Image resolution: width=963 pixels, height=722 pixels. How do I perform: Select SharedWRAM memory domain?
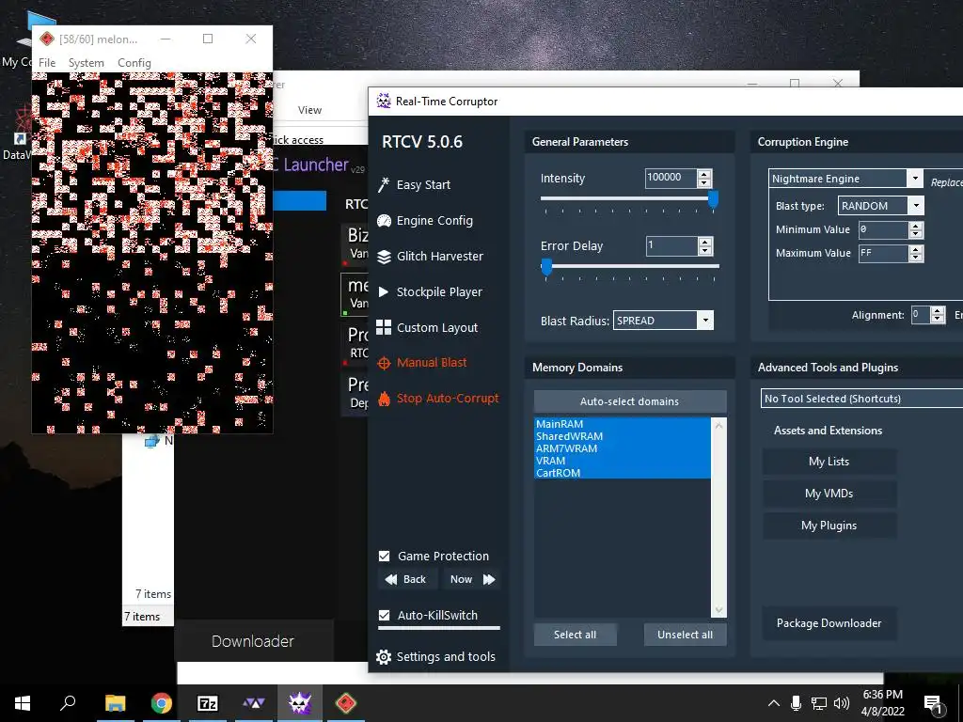click(623, 436)
